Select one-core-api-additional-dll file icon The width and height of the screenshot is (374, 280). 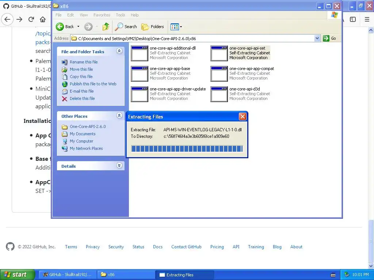tap(139, 53)
